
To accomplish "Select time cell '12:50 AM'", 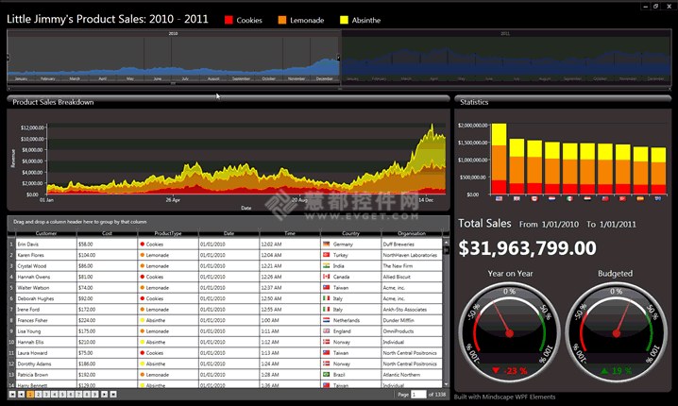I will click(x=290, y=298).
